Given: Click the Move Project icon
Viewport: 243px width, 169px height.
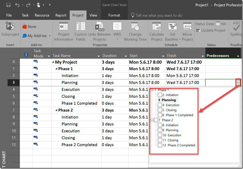Looking at the screenshot, I should point(187,27).
